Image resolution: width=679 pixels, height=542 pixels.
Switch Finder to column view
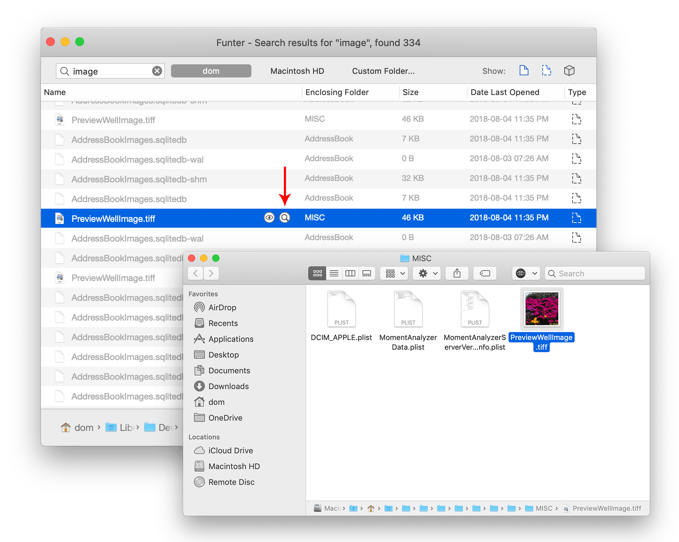350,273
